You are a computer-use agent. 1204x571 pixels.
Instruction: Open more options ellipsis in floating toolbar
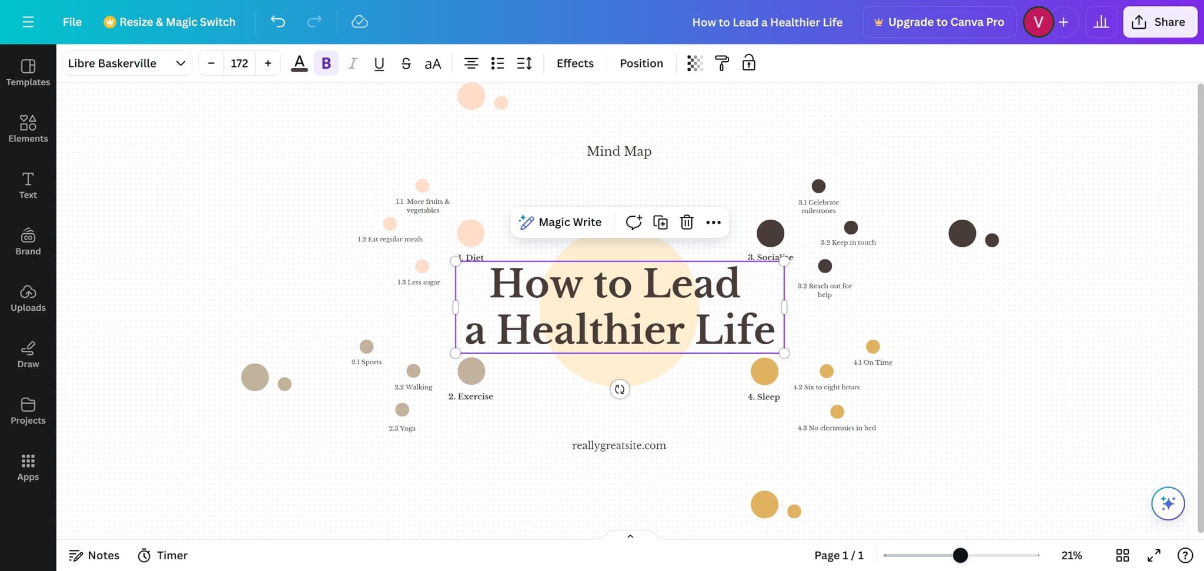[713, 222]
